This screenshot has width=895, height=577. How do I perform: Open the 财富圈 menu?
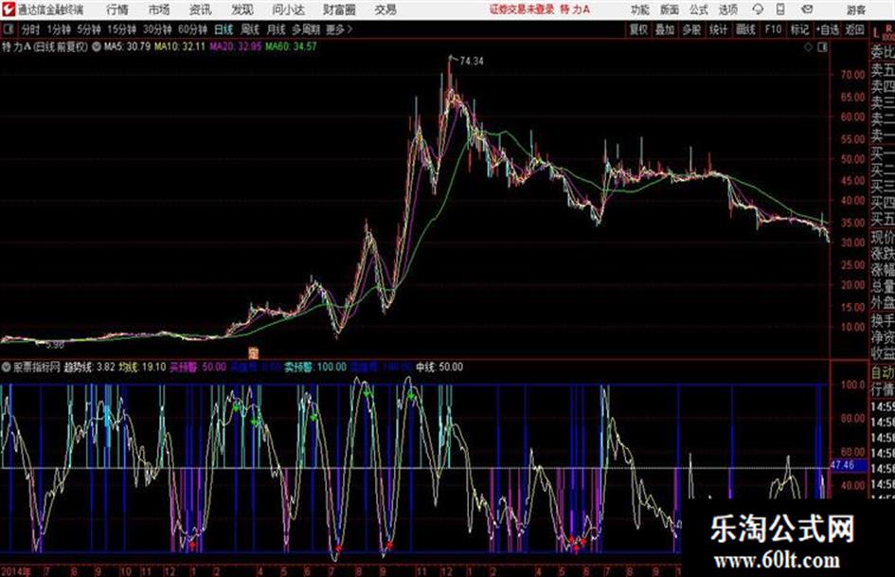340,9
